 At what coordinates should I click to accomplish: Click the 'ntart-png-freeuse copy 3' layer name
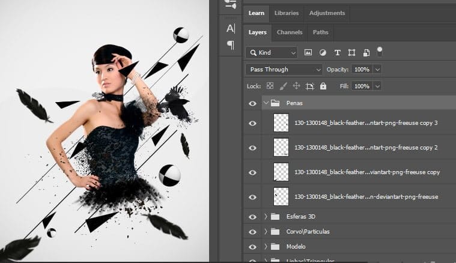[x=366, y=123]
